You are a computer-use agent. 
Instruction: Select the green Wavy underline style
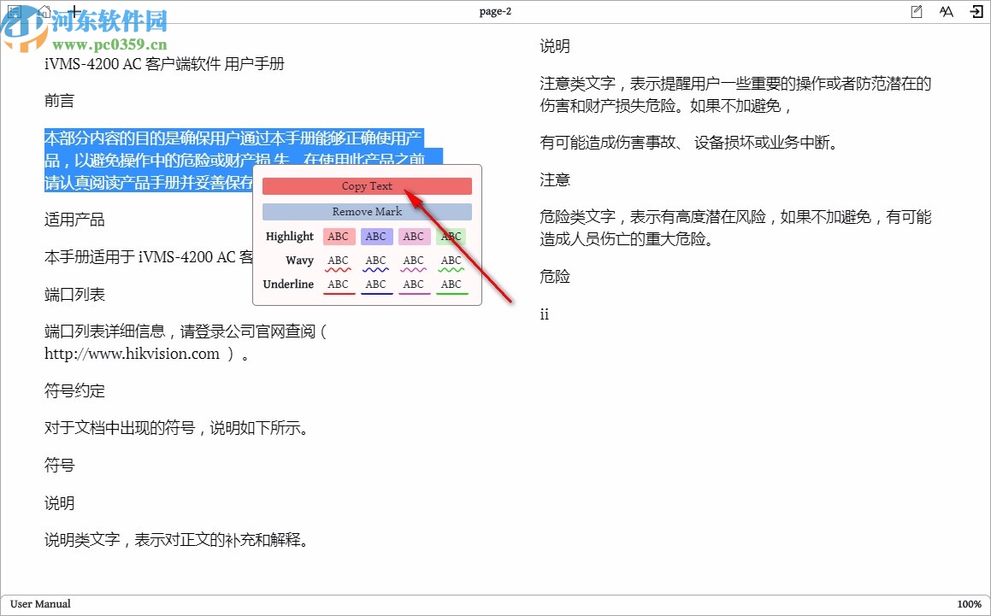tap(451, 263)
